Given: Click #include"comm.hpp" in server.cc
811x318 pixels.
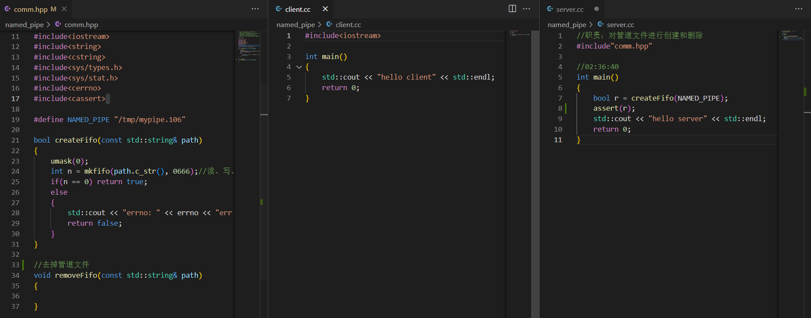Looking at the screenshot, I should click(614, 46).
